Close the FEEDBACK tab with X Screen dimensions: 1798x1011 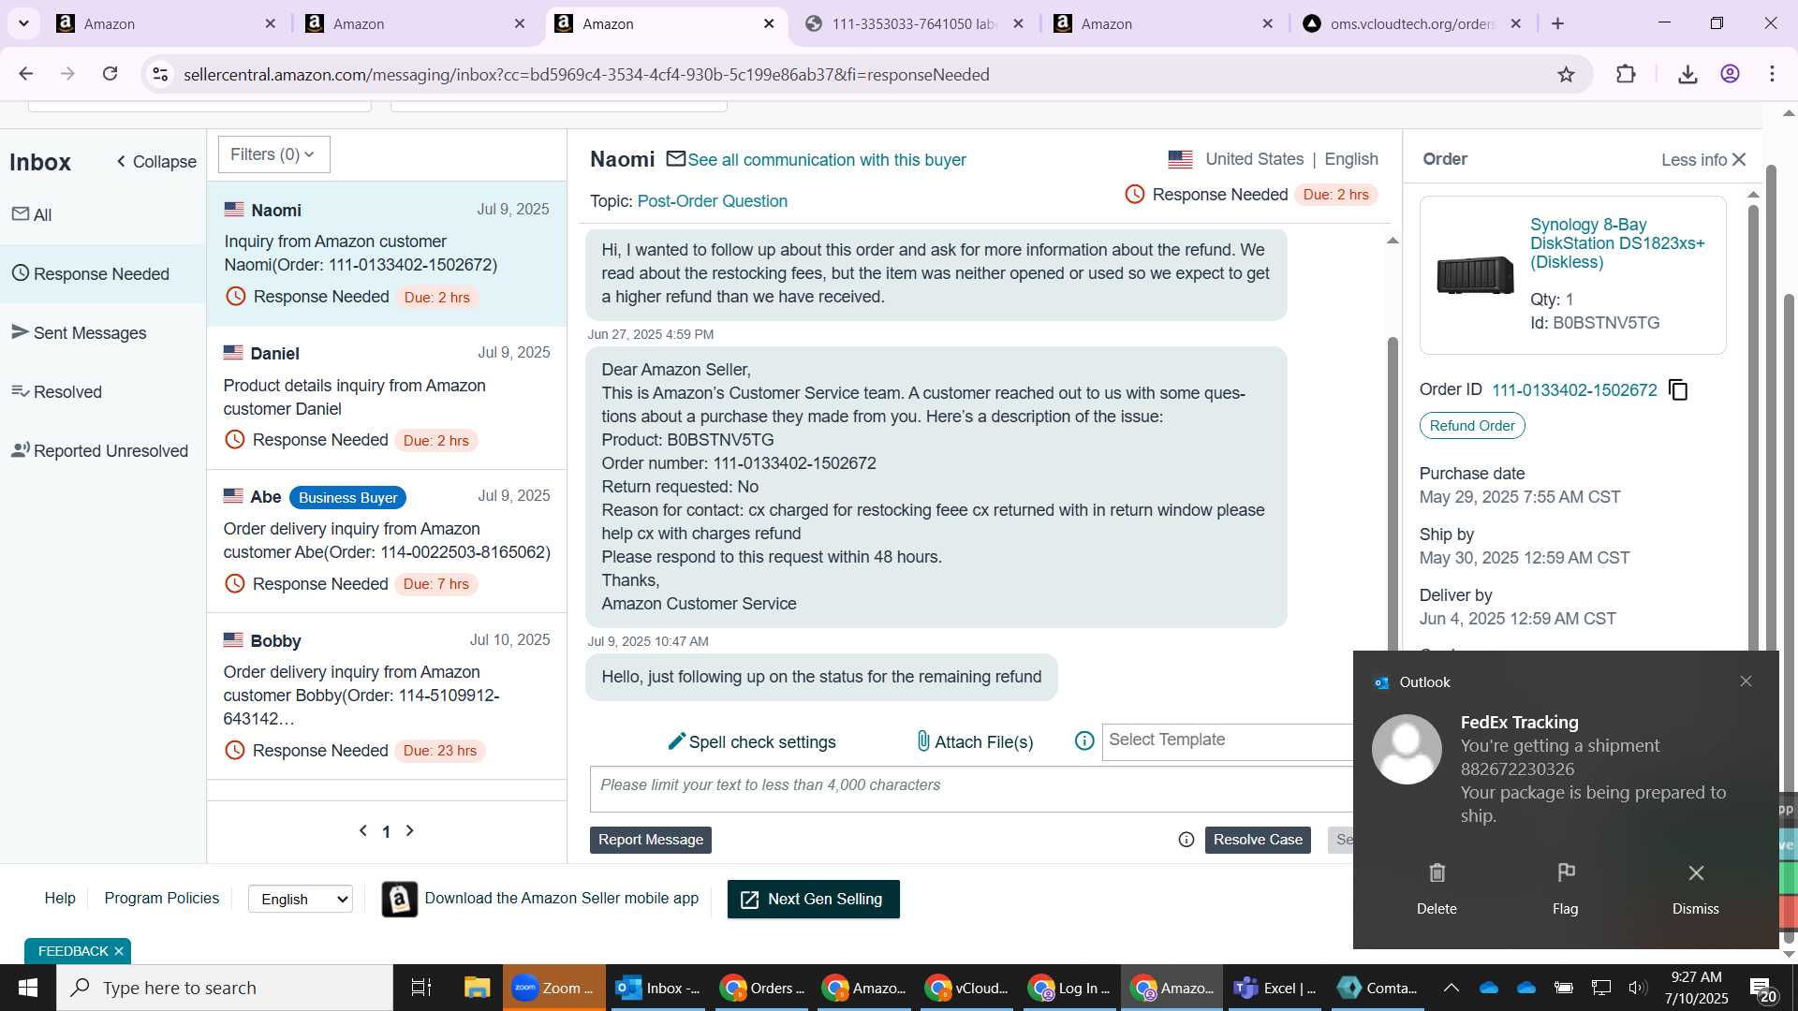[x=119, y=951]
